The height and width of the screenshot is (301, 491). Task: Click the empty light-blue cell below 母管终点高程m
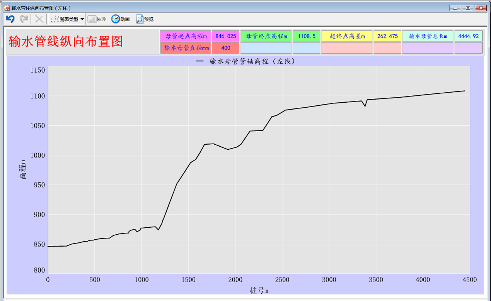(x=266, y=48)
